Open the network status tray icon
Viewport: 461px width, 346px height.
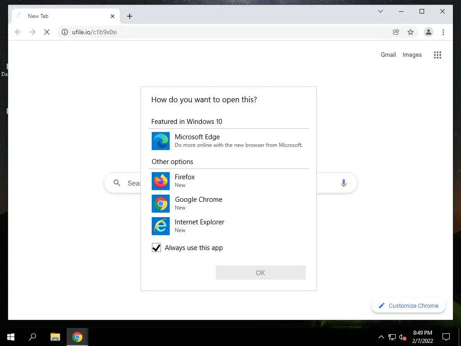[x=392, y=337]
